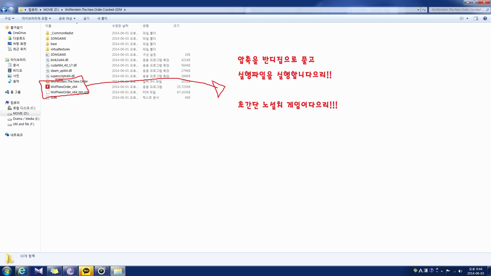The height and width of the screenshot is (276, 491).
Task: Click the Action Center flag icon
Action: (448, 271)
